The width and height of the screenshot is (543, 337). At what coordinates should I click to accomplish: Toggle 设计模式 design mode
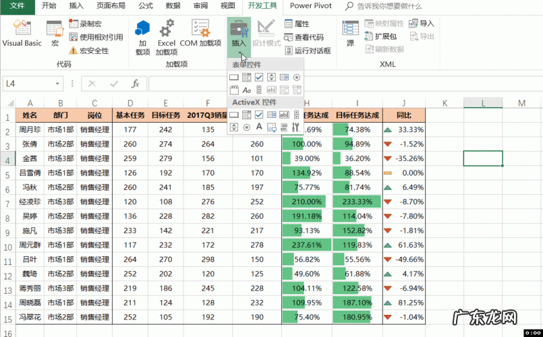pos(266,33)
